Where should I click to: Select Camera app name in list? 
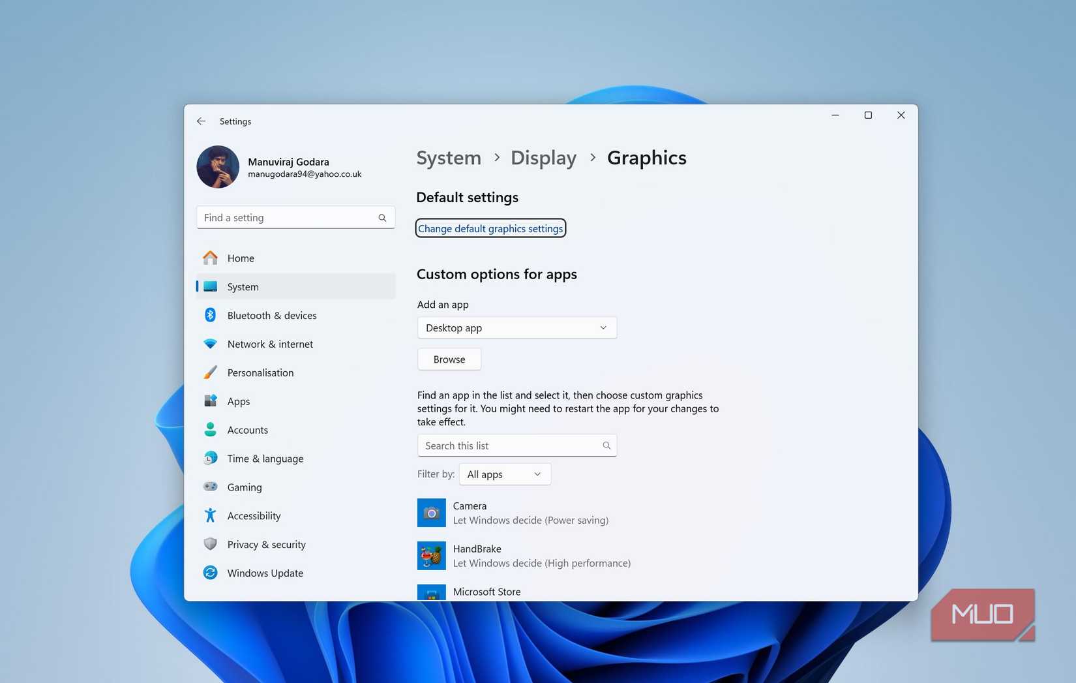[470, 506]
